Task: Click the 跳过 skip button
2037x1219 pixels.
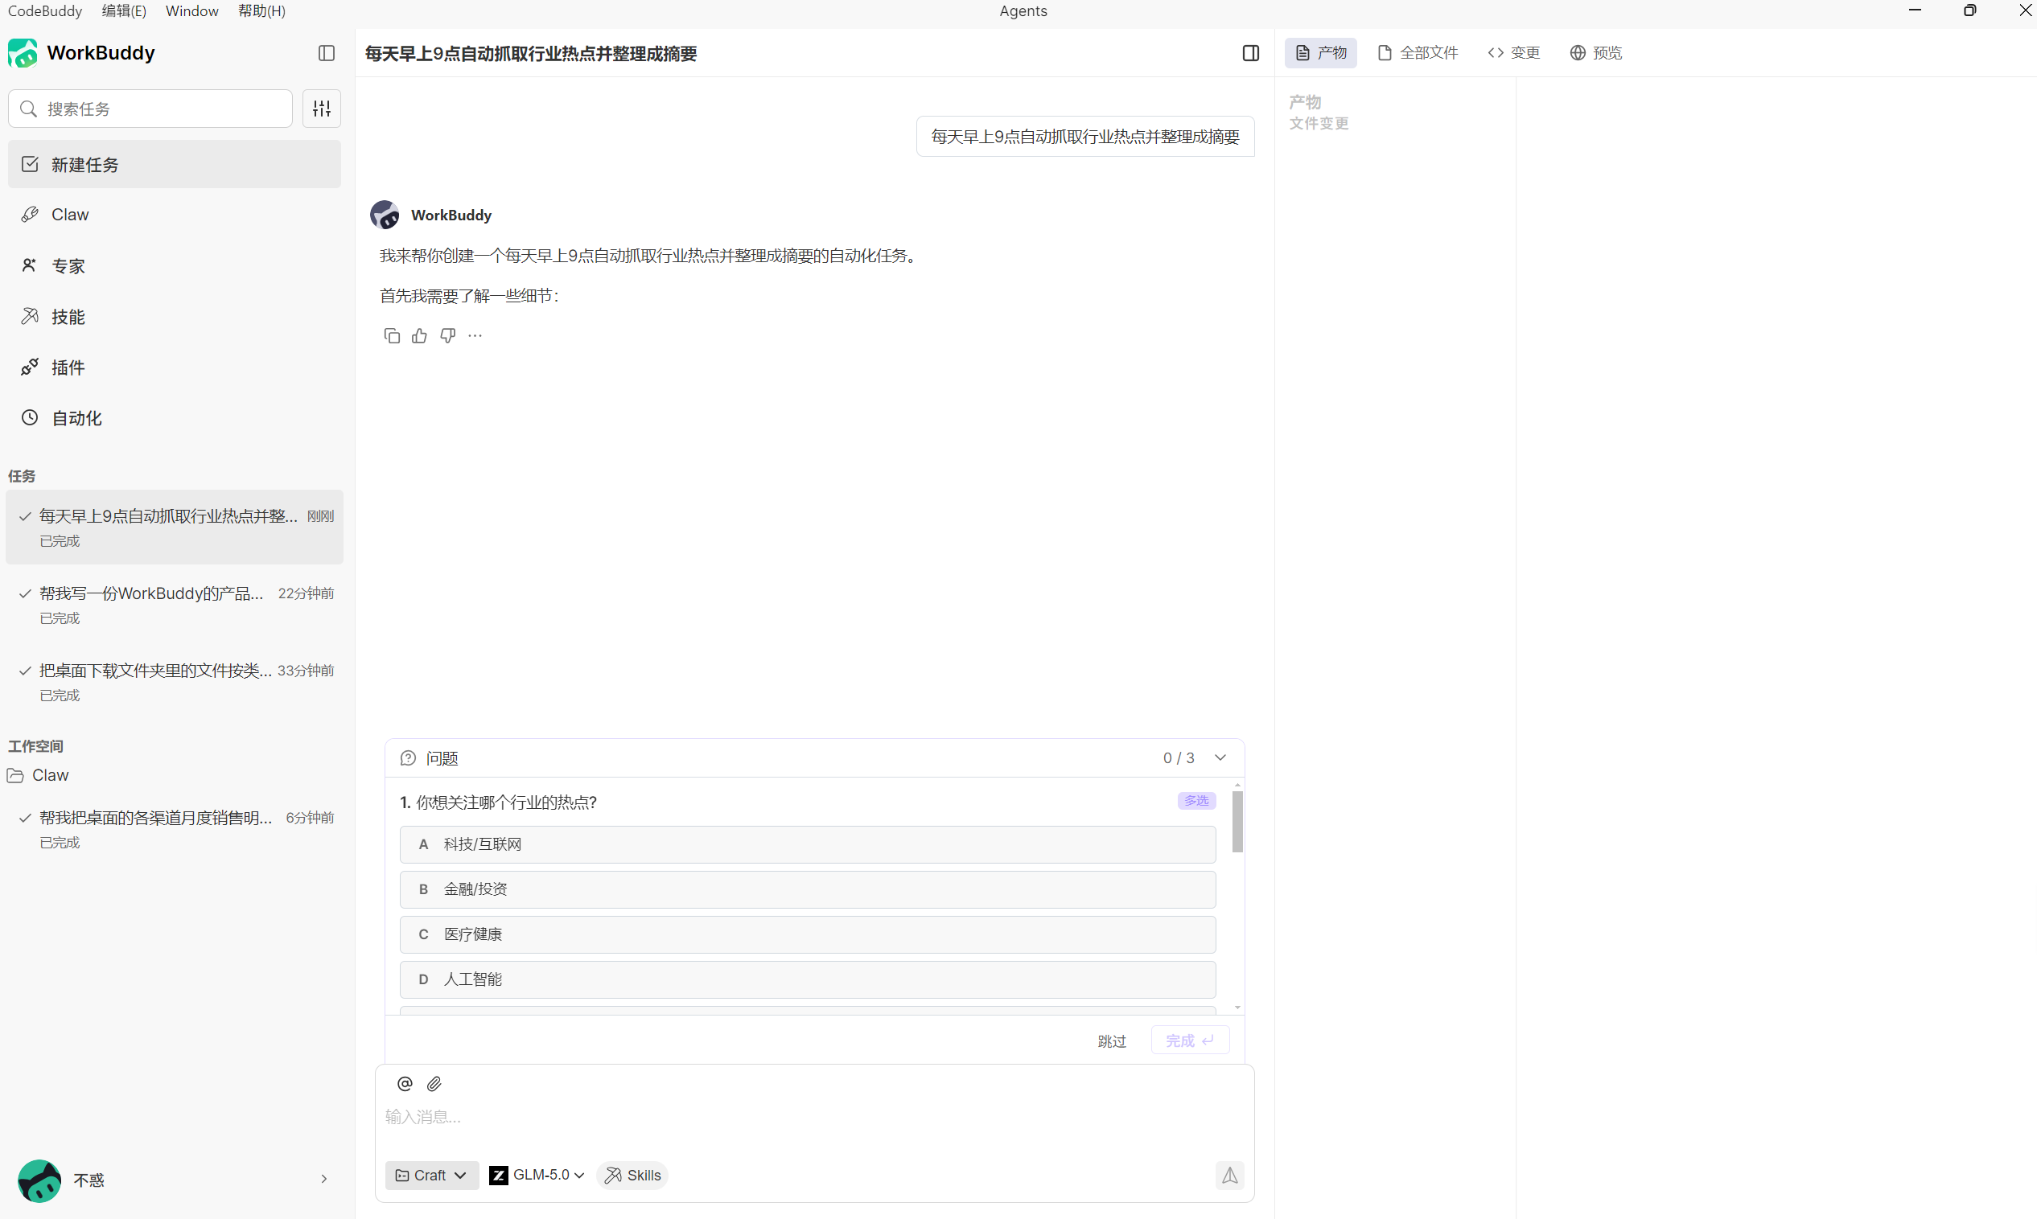Action: tap(1111, 1040)
